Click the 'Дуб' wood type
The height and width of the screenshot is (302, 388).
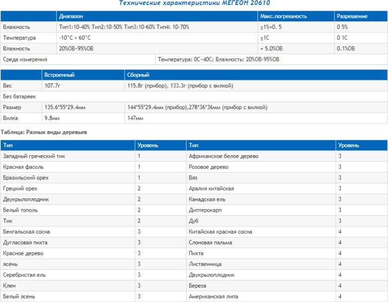tap(194, 221)
